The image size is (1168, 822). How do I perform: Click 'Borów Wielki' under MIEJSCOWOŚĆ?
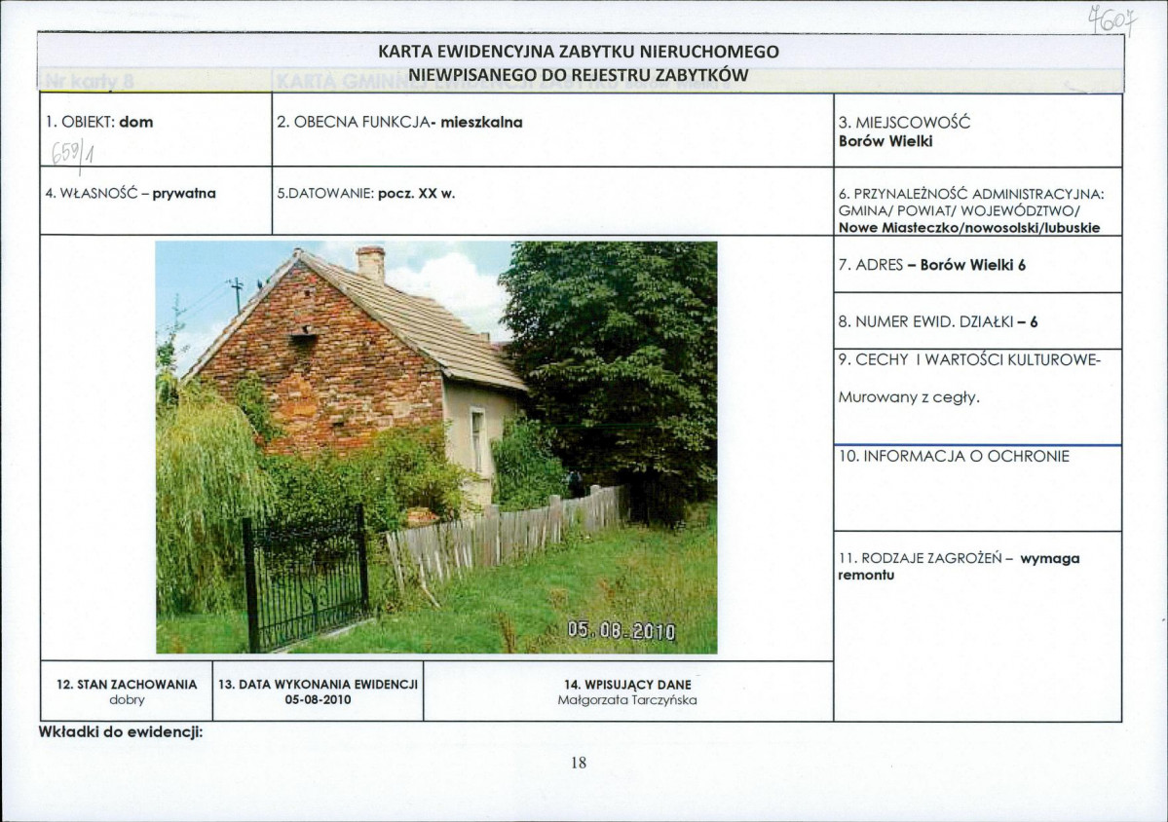tap(885, 141)
